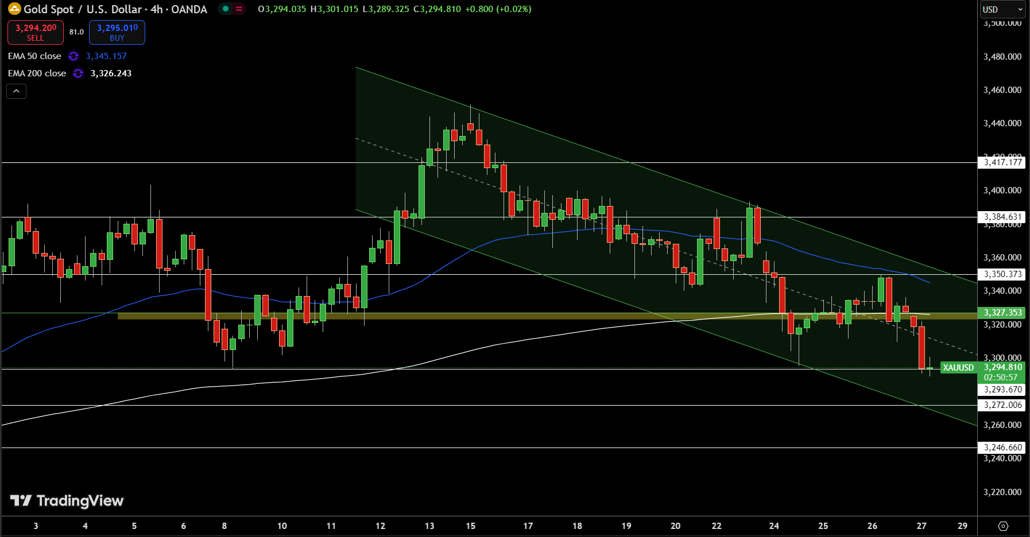Click the 3,384.631 price level label

click(x=1002, y=217)
